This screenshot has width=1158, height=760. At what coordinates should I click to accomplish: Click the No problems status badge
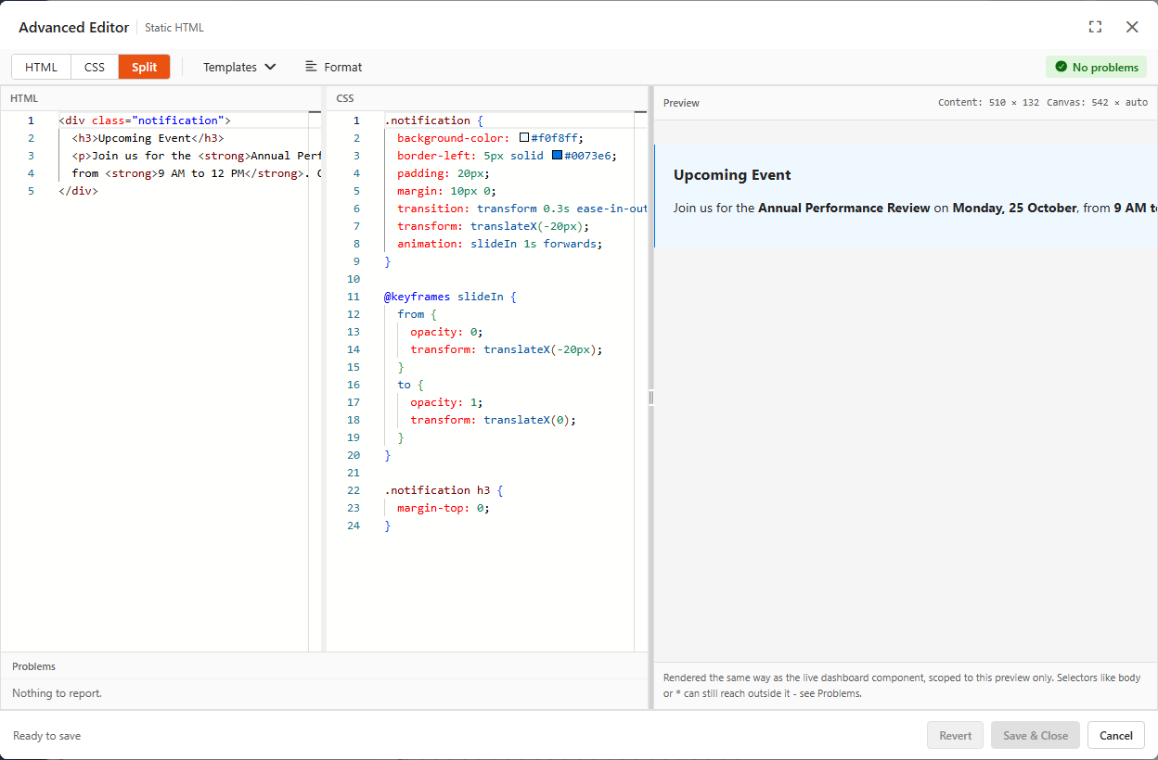point(1096,67)
